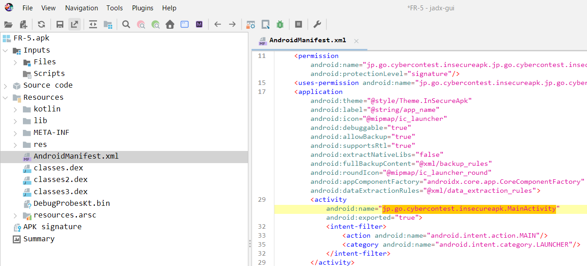This screenshot has width=587, height=266.
Task: Click the Resources folder icon
Action: [x=17, y=98]
